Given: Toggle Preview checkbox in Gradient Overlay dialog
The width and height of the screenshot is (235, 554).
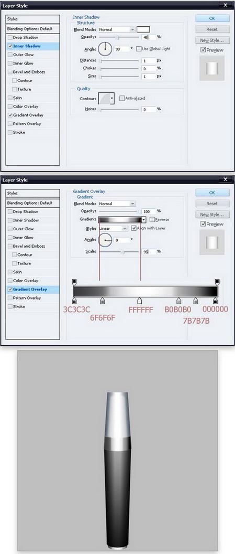Looking at the screenshot, I should click(x=203, y=224).
